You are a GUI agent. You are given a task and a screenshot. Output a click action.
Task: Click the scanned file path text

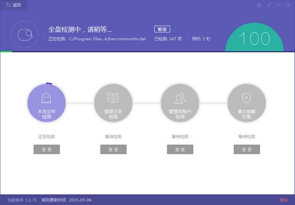tap(107, 39)
